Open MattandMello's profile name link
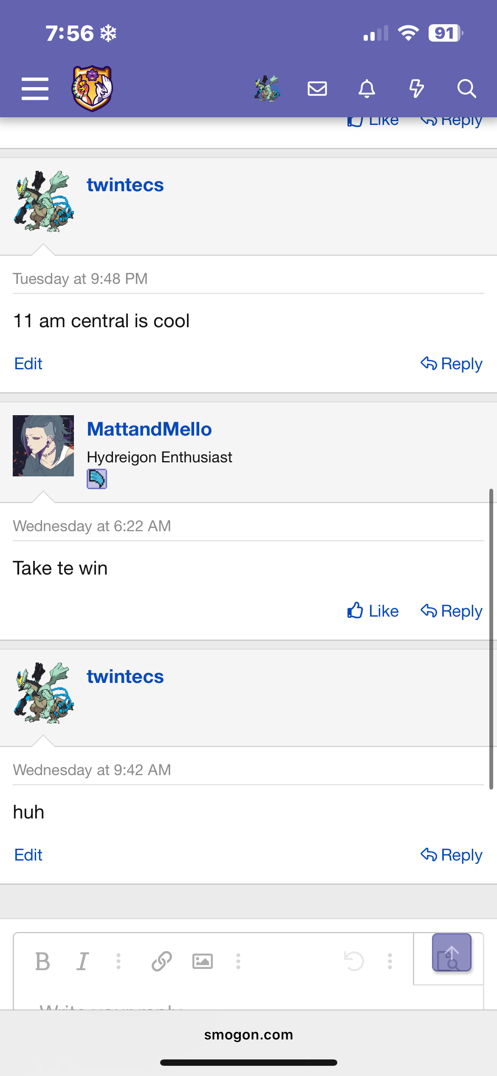Image resolution: width=497 pixels, height=1076 pixels. point(149,429)
